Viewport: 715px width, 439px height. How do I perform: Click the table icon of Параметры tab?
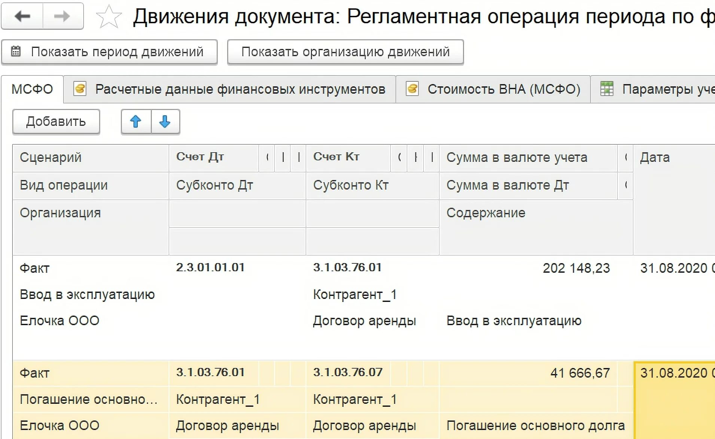coord(607,89)
